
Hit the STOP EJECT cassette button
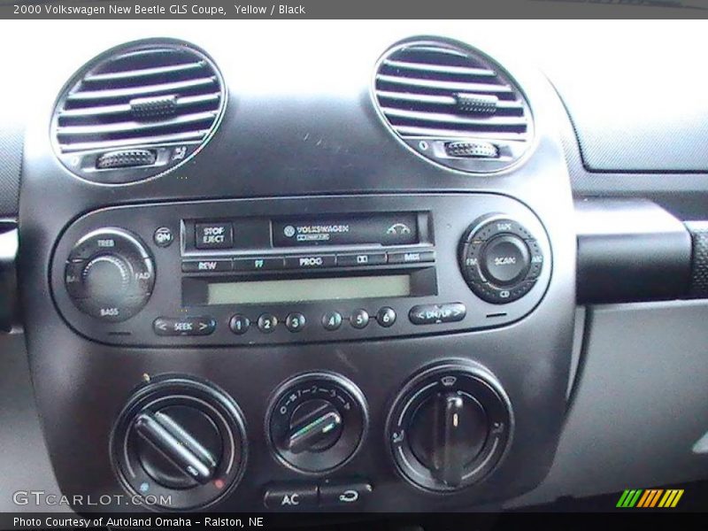coord(213,235)
